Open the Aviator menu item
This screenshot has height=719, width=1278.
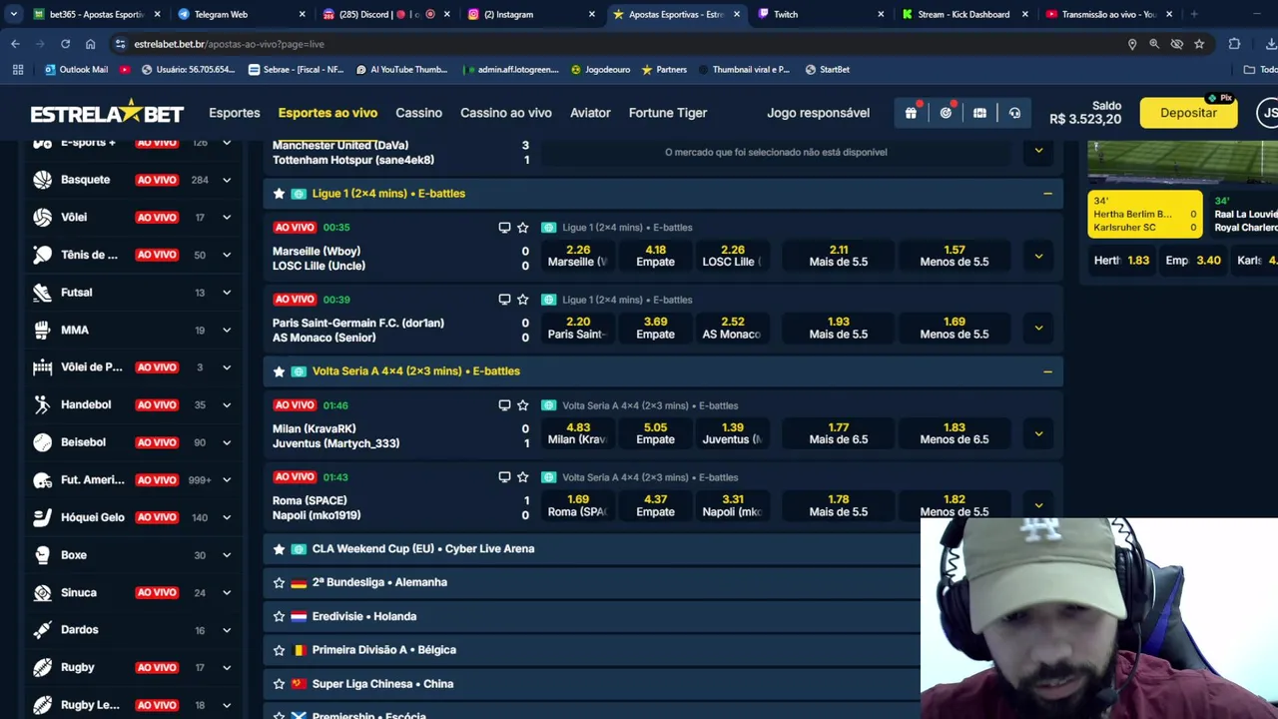(590, 113)
